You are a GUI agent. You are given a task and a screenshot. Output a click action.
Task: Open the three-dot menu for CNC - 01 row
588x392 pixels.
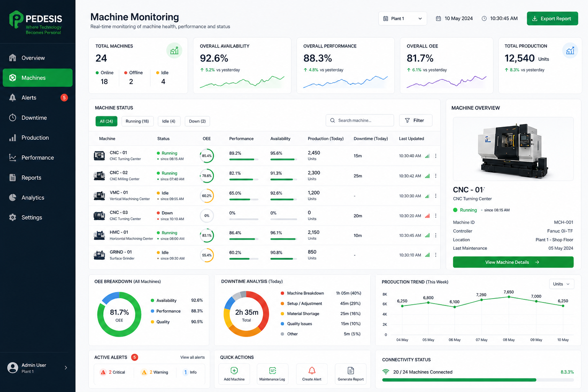pyautogui.click(x=436, y=156)
